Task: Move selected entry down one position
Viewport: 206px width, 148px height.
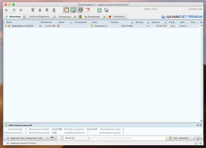Action: pos(47,10)
